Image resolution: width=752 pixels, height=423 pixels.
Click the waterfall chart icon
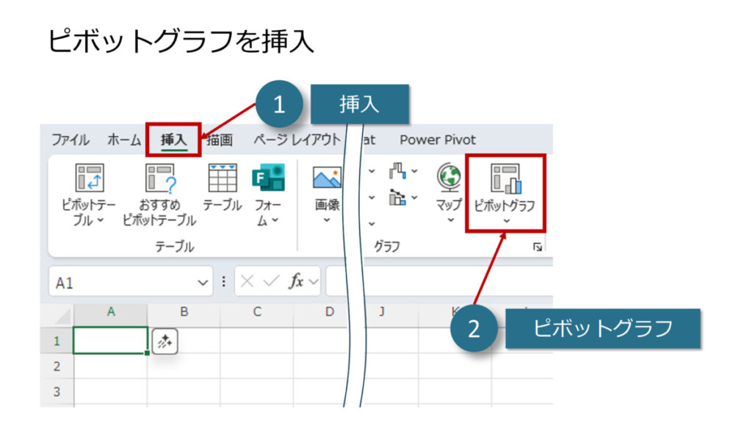point(397,171)
